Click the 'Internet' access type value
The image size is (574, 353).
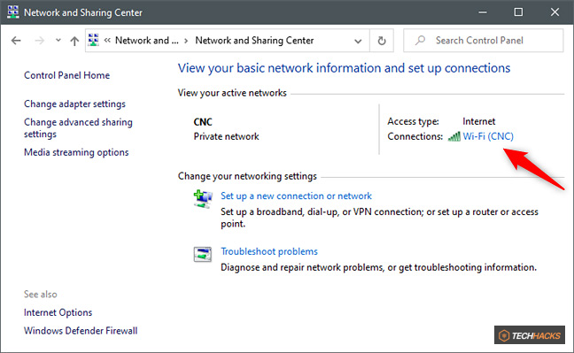[x=479, y=121]
